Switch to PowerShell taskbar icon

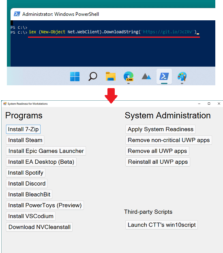point(164,76)
